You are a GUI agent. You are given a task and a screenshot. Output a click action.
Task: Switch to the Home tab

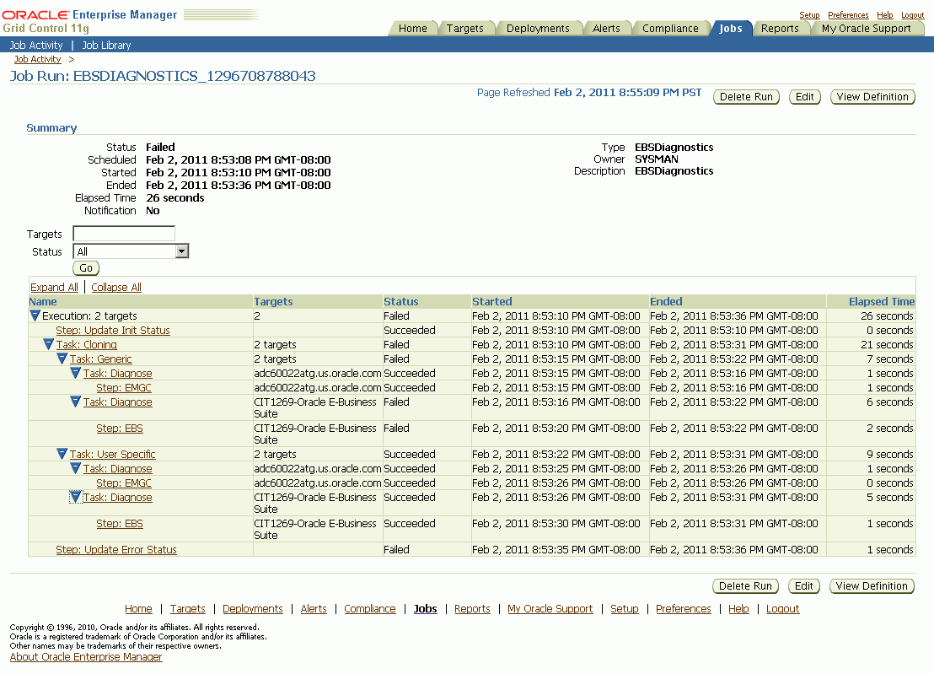413,28
